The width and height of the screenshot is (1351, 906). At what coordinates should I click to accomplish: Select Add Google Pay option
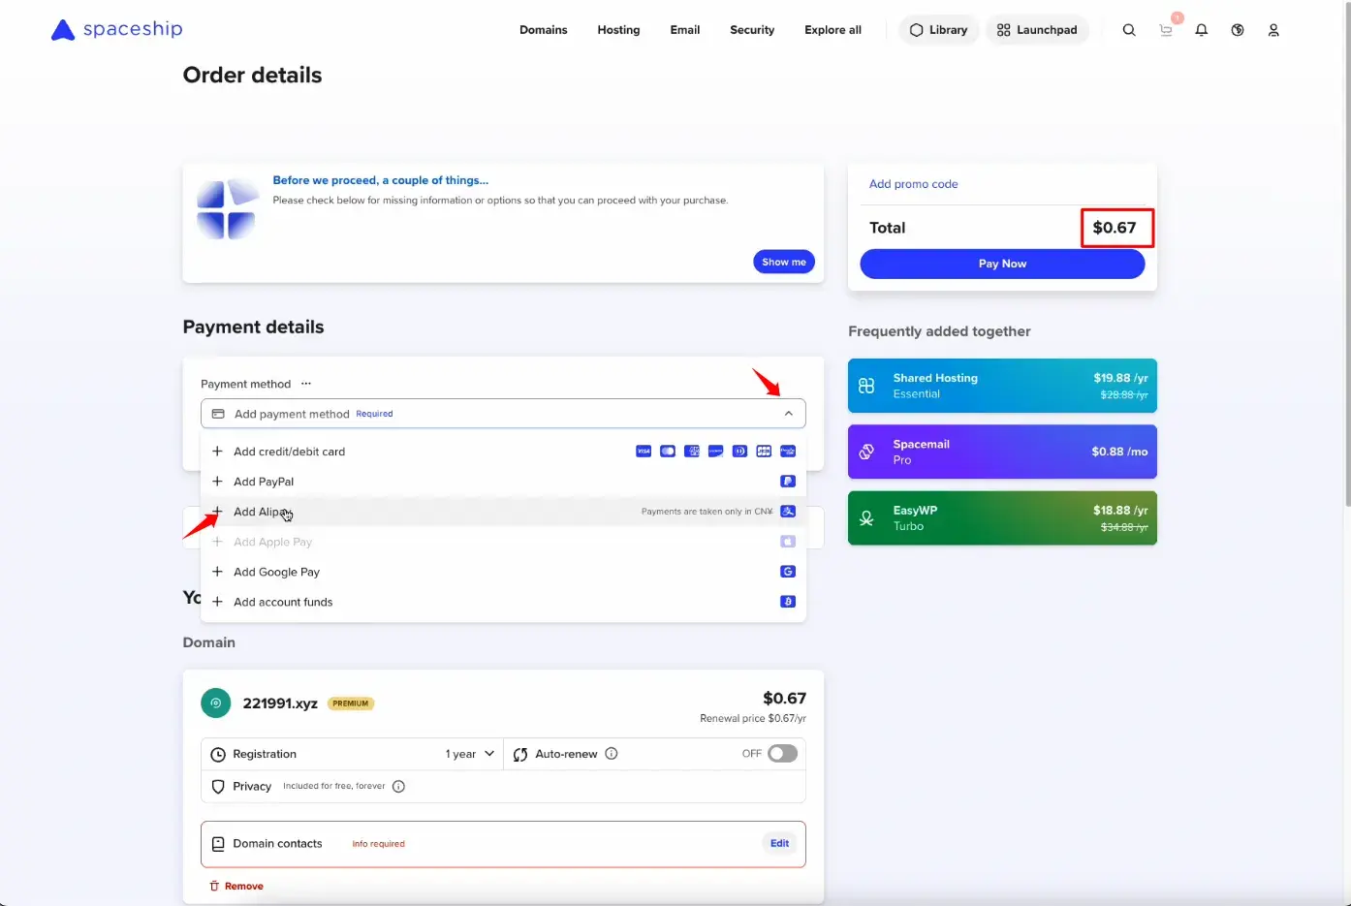click(x=503, y=572)
